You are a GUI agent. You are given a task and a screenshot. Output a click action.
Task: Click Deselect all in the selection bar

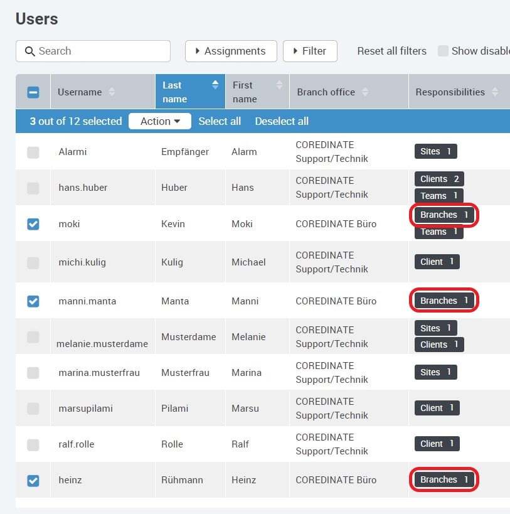[x=282, y=121]
